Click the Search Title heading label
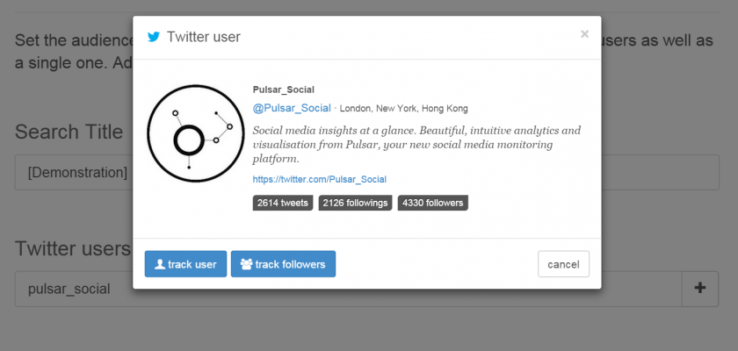This screenshot has width=738, height=351. click(x=69, y=132)
